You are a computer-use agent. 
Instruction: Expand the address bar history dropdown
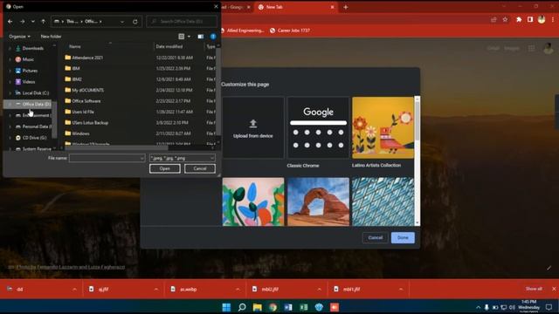pos(122,22)
